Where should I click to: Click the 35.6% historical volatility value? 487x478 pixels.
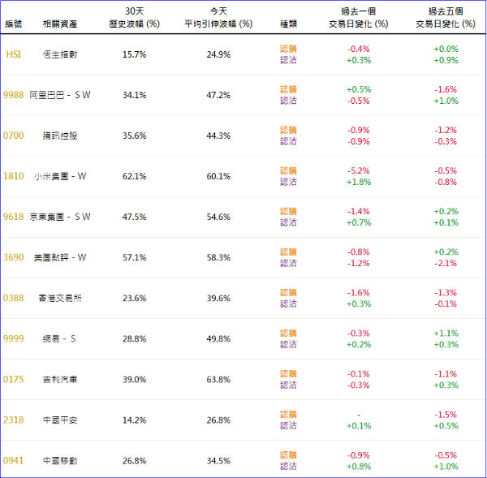click(x=134, y=136)
